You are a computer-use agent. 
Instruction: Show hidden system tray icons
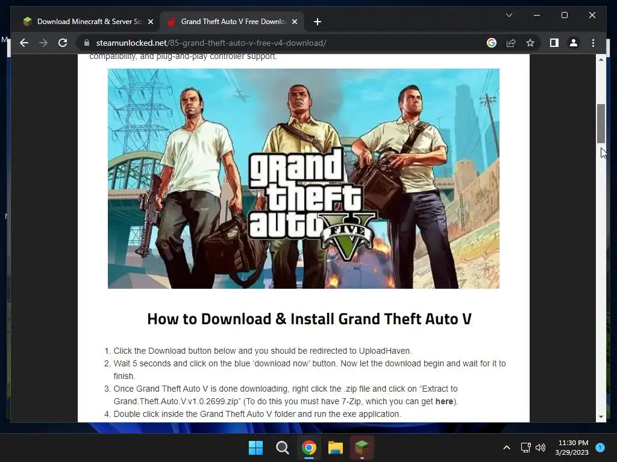(507, 448)
